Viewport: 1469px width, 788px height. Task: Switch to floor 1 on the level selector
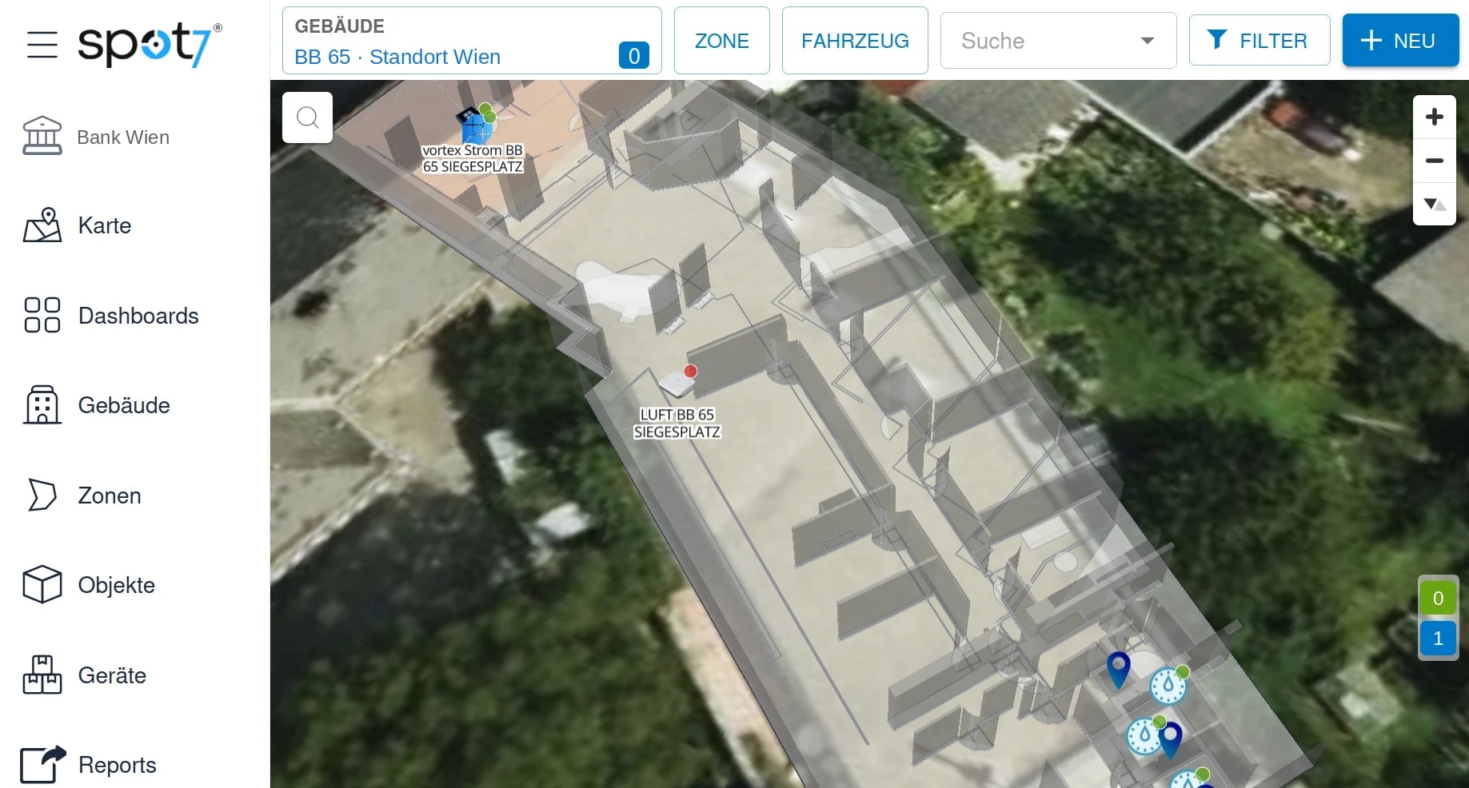[x=1438, y=639]
